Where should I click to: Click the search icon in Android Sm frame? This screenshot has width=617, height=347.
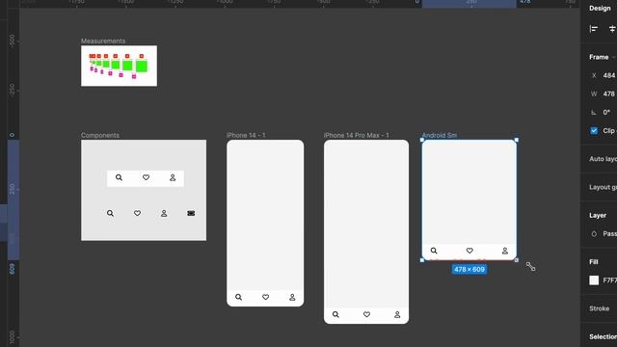point(434,251)
